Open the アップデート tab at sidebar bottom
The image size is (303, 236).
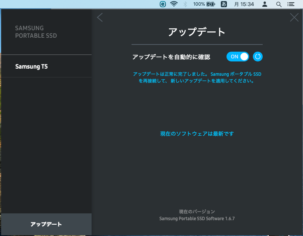tap(46, 224)
